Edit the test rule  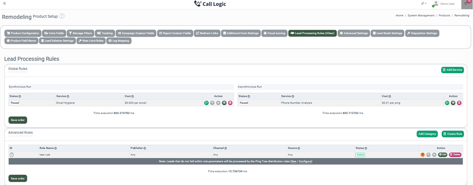click(x=442, y=154)
